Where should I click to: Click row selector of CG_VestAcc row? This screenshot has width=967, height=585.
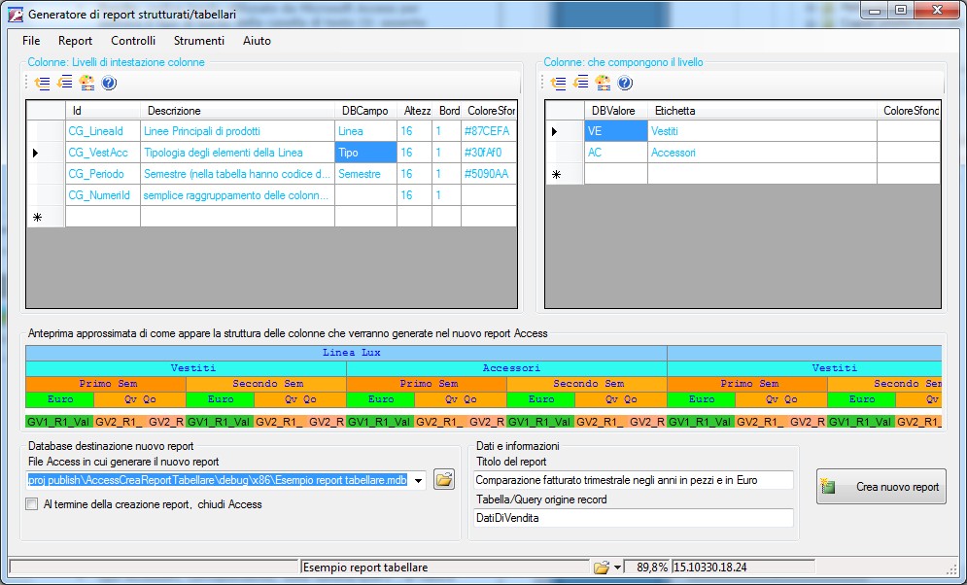tap(47, 153)
